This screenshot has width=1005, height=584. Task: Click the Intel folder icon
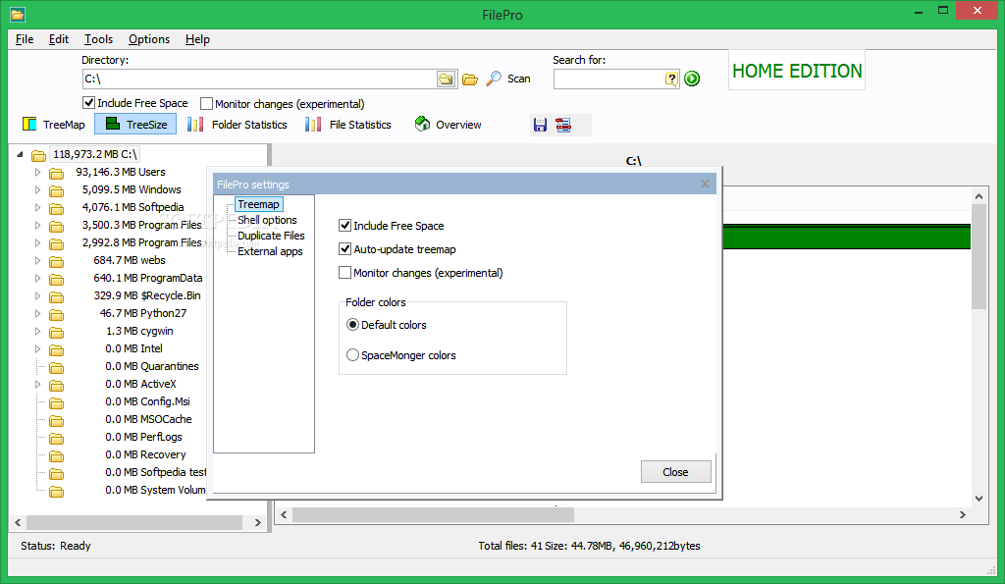point(56,350)
